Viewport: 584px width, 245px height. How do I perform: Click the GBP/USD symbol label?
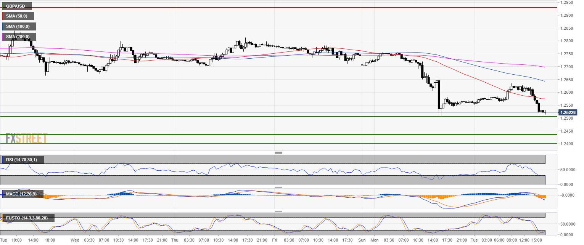[16, 6]
